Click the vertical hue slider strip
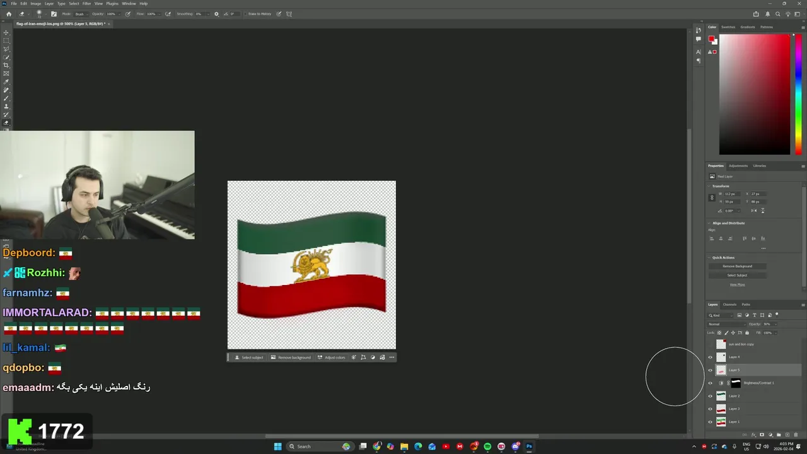 pyautogui.click(x=799, y=94)
